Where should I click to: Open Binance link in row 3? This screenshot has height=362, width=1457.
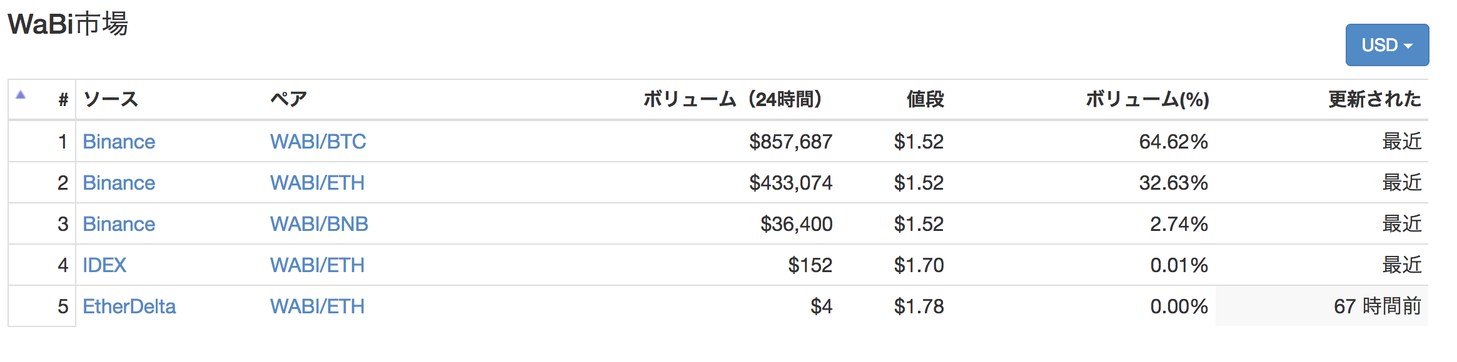click(x=119, y=224)
